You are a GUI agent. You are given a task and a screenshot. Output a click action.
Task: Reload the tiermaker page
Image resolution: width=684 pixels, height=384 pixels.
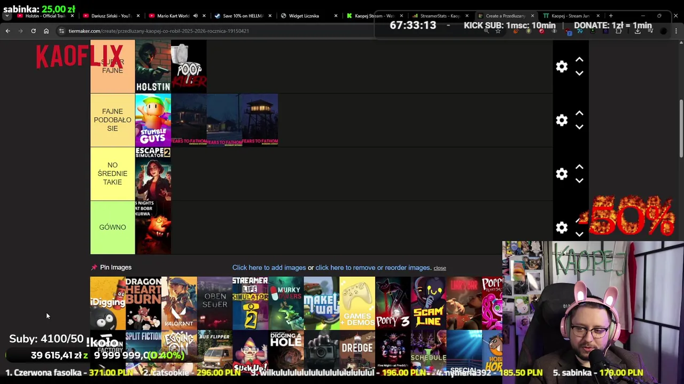[33, 31]
